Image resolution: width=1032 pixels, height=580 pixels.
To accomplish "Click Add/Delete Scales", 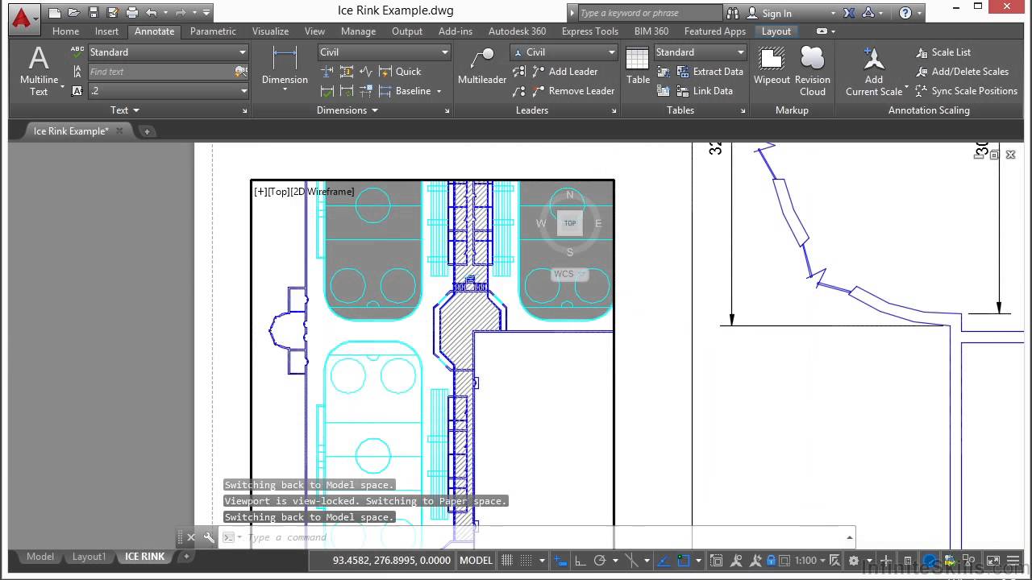I will pyautogui.click(x=962, y=72).
